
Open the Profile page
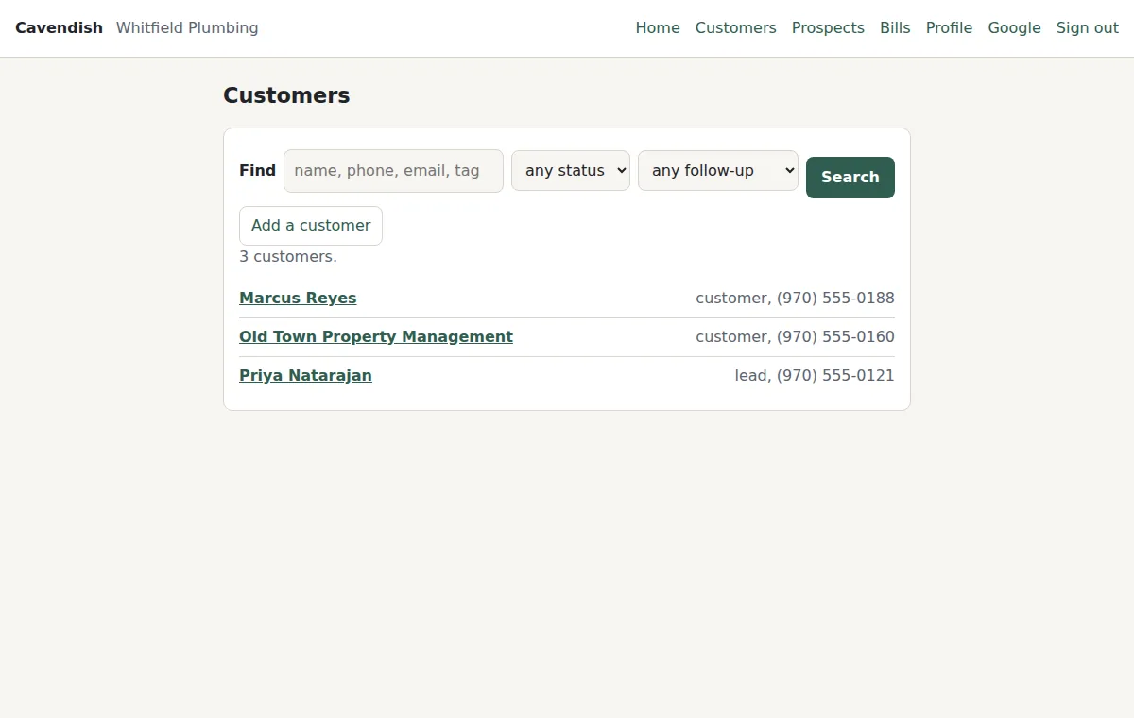[x=949, y=28]
